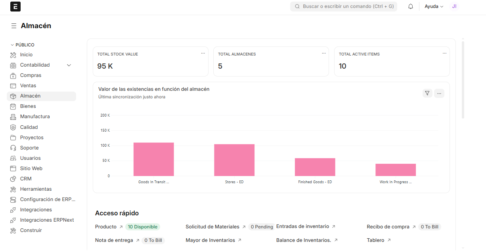Open the chart's three-dot options menu

pyautogui.click(x=439, y=93)
